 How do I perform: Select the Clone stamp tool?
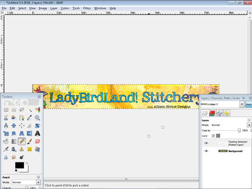pos(22,149)
